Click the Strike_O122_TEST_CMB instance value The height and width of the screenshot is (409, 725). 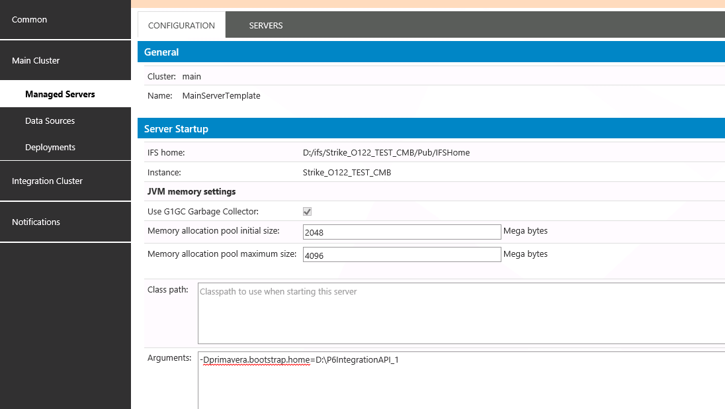click(x=347, y=172)
